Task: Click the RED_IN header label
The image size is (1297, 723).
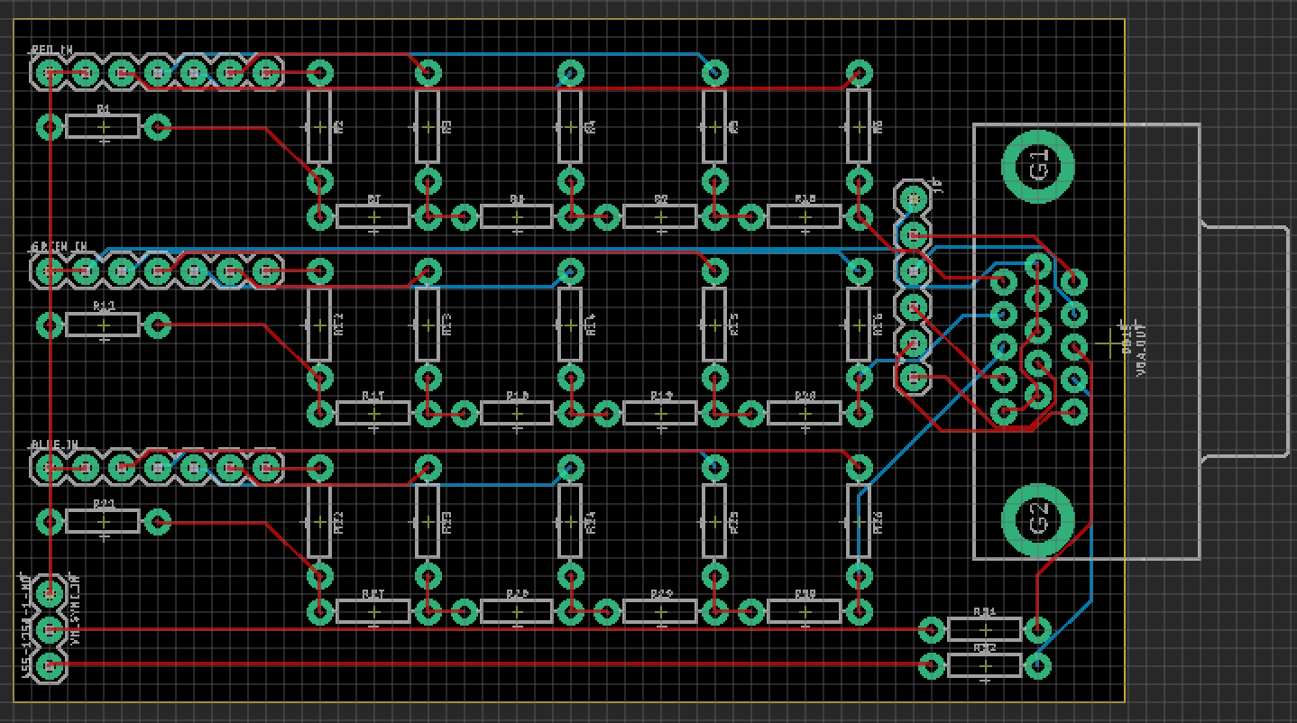Action: [x=53, y=50]
